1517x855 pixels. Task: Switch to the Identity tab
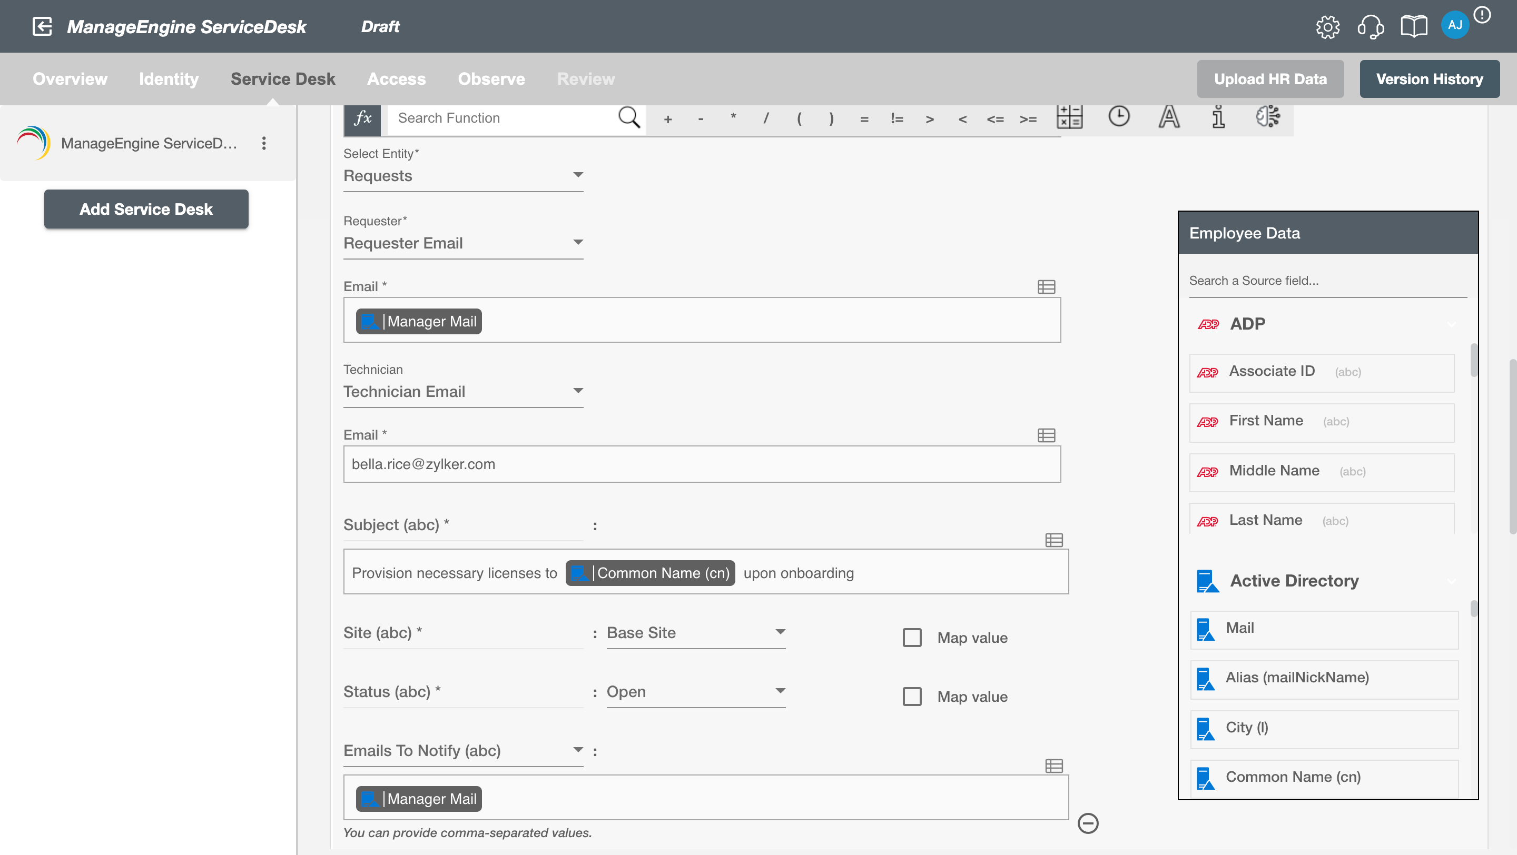[x=169, y=79]
